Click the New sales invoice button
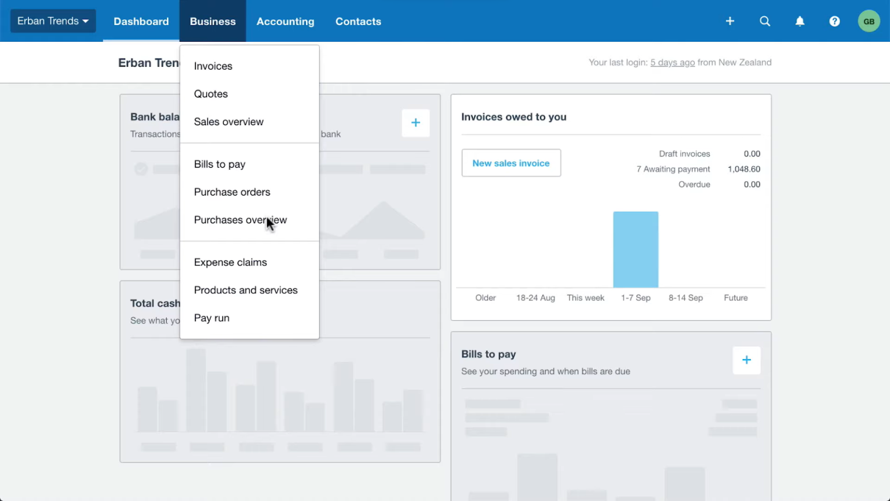Viewport: 890px width, 501px height. pyautogui.click(x=510, y=163)
